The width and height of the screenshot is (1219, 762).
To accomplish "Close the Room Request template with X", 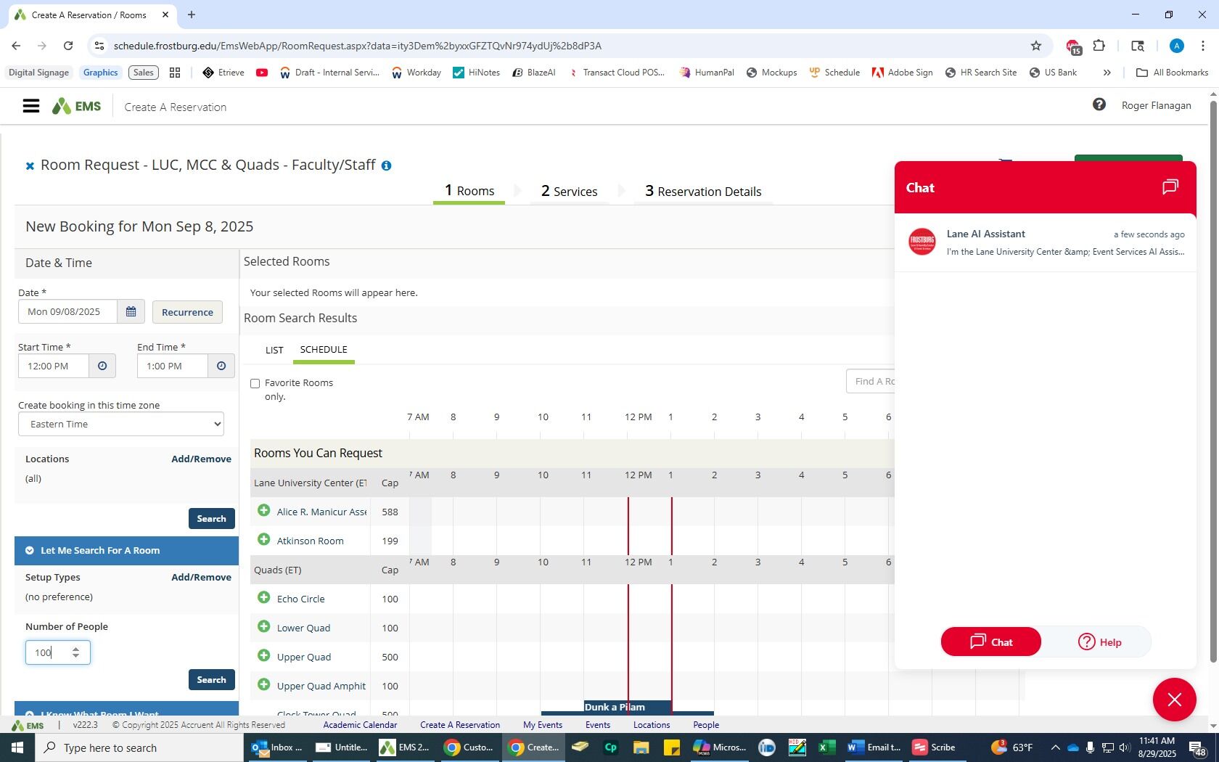I will point(30,166).
